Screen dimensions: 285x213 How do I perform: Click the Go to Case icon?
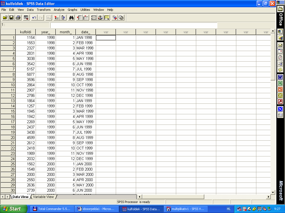(x=56, y=17)
